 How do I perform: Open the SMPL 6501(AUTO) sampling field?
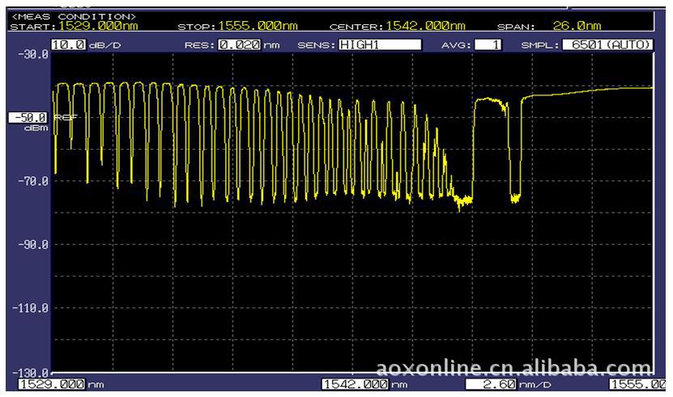(607, 45)
